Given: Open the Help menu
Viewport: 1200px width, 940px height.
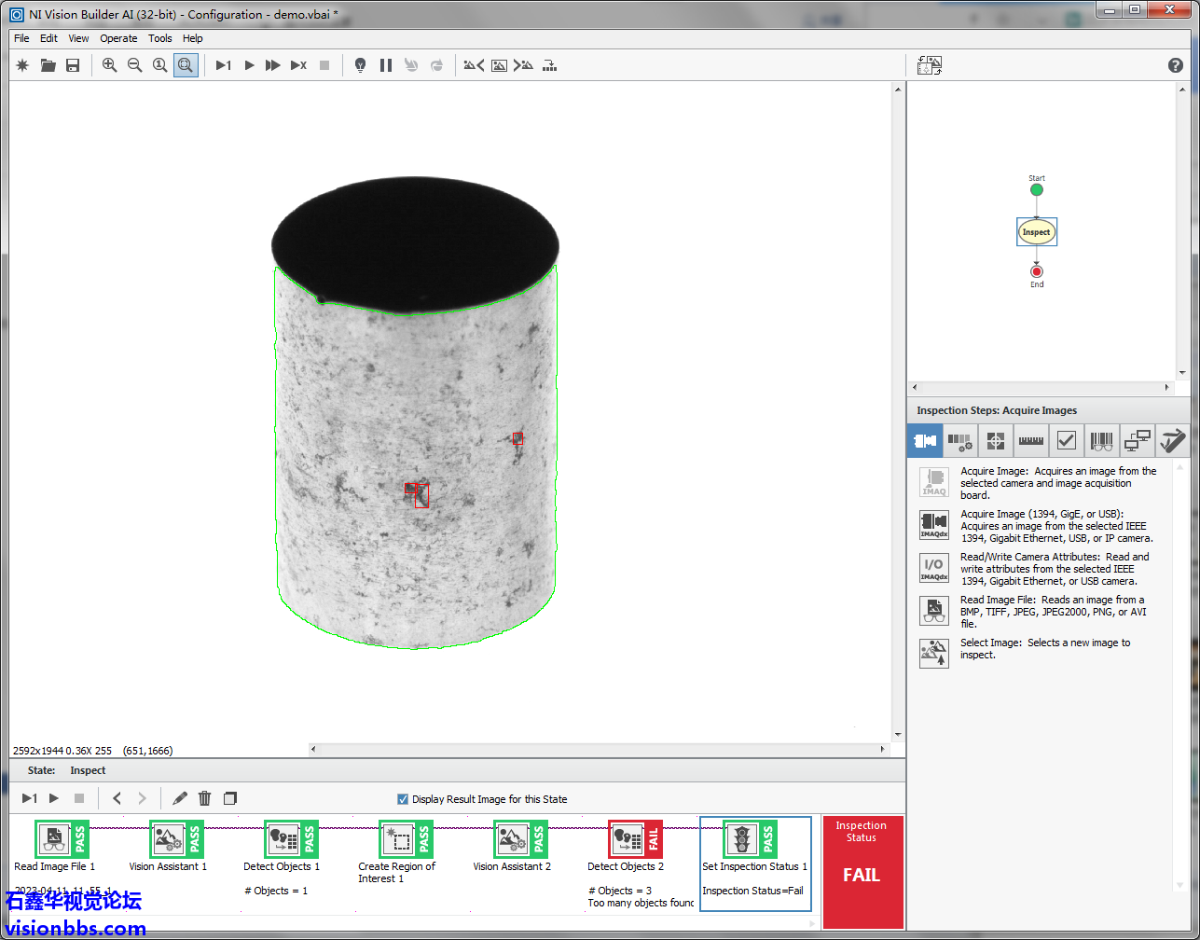Looking at the screenshot, I should (x=193, y=38).
